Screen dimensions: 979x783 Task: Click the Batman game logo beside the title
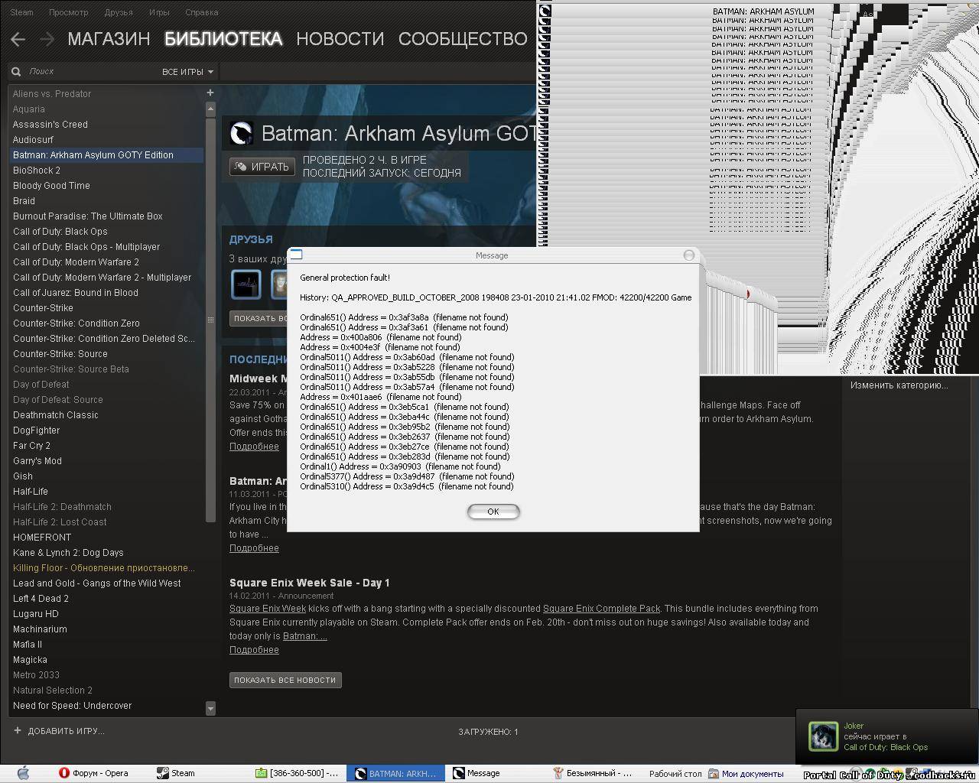[x=242, y=133]
